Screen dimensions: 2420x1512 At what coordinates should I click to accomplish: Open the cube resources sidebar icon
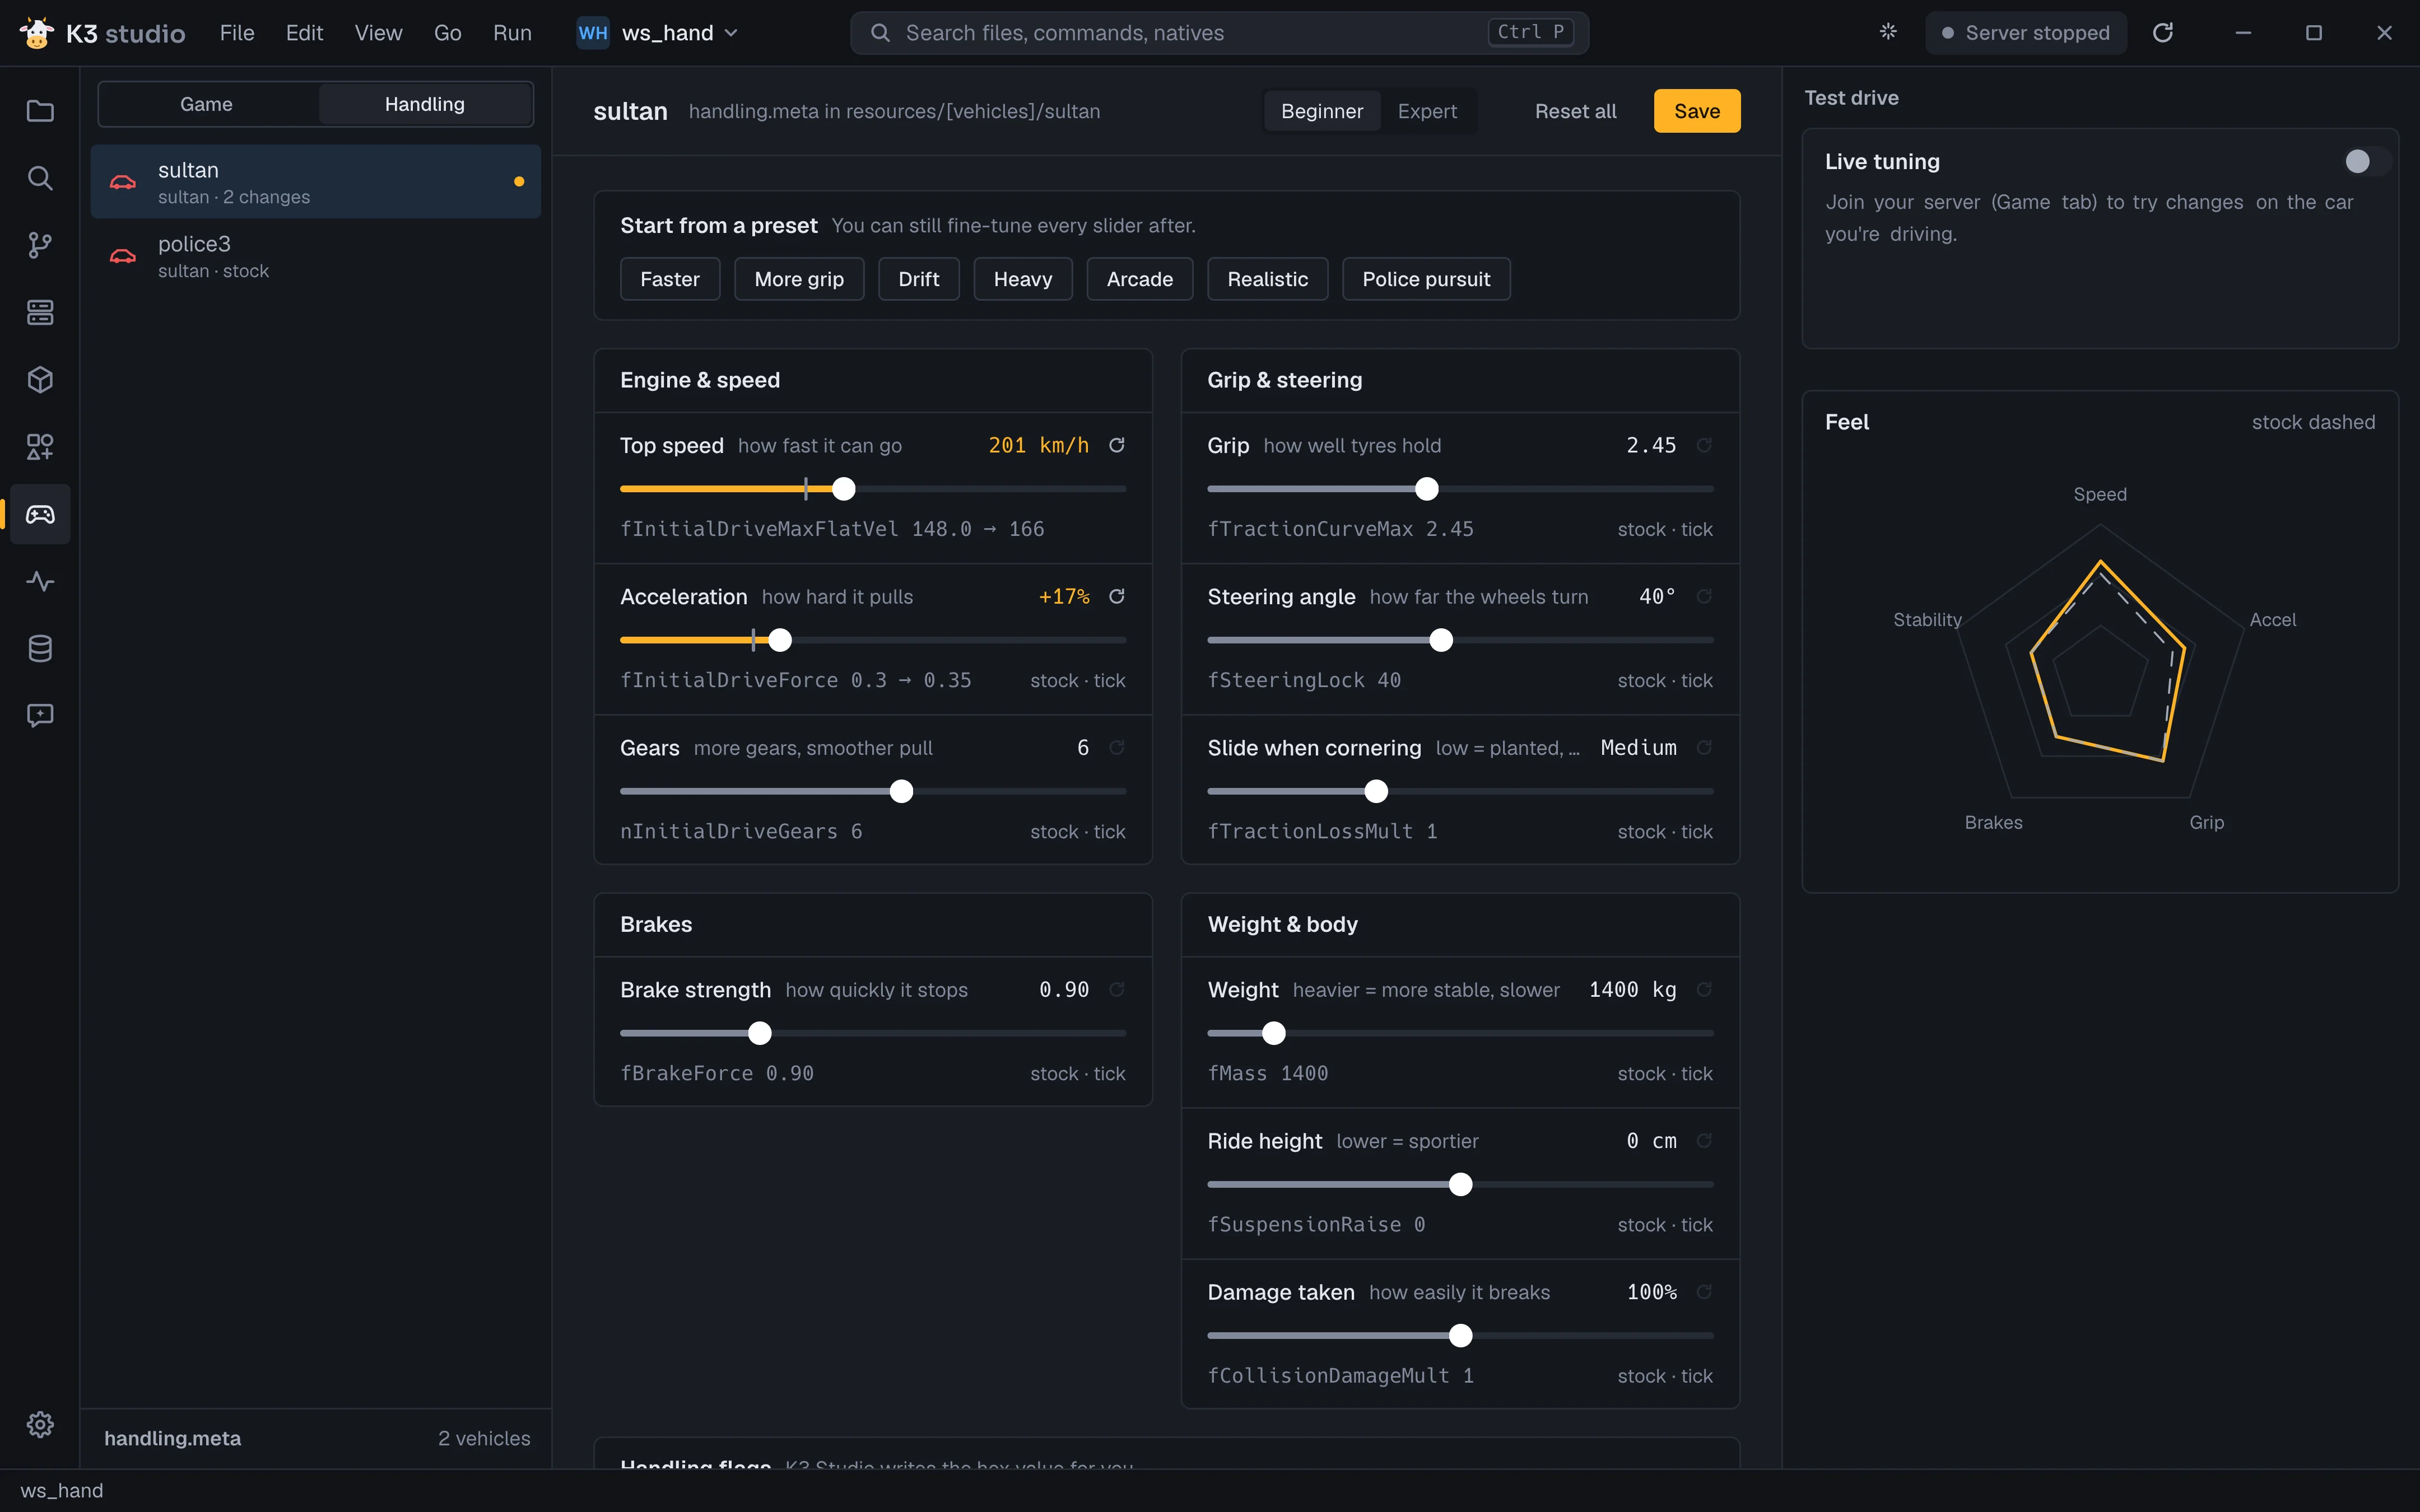40,380
